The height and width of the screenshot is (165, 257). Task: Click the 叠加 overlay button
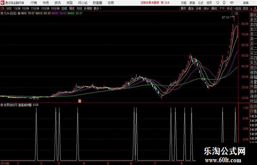[191, 8]
